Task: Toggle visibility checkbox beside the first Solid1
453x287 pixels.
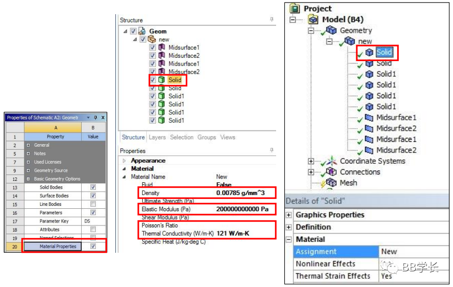Action: point(151,96)
